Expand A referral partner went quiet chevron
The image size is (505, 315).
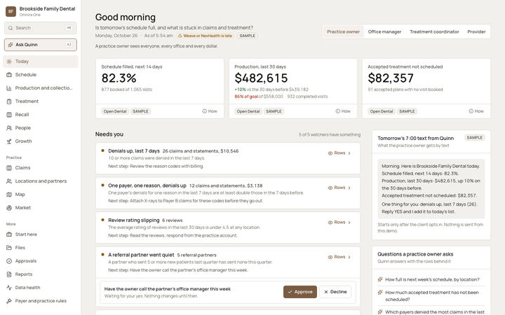349,257
